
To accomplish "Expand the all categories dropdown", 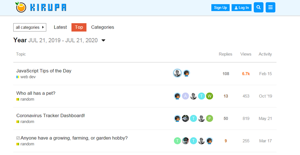I will (30, 27).
